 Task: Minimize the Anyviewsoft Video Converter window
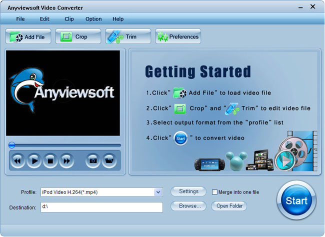coord(300,7)
